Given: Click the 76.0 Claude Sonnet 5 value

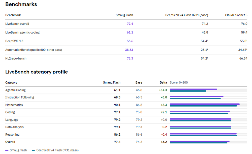Looking at the screenshot, I should (x=244, y=24).
